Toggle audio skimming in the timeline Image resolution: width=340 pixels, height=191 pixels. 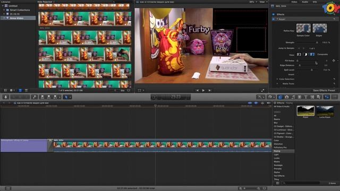pos(256,103)
